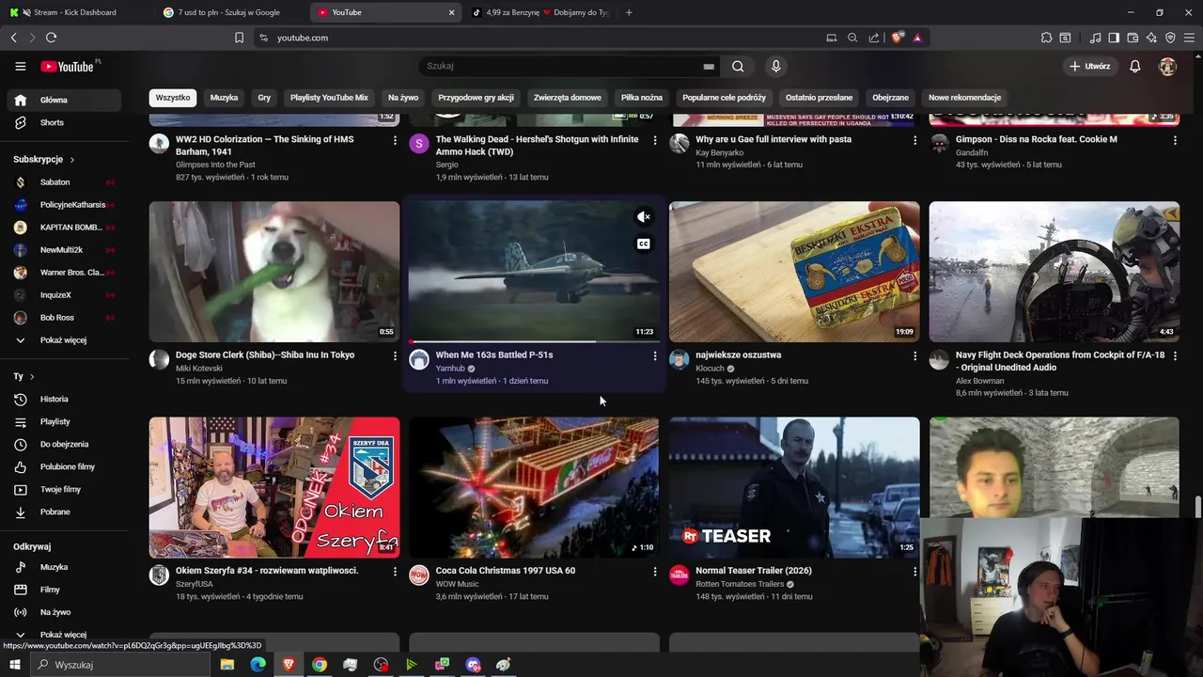The image size is (1203, 677).
Task: Click the Brave Shields lion icon
Action: (x=898, y=38)
